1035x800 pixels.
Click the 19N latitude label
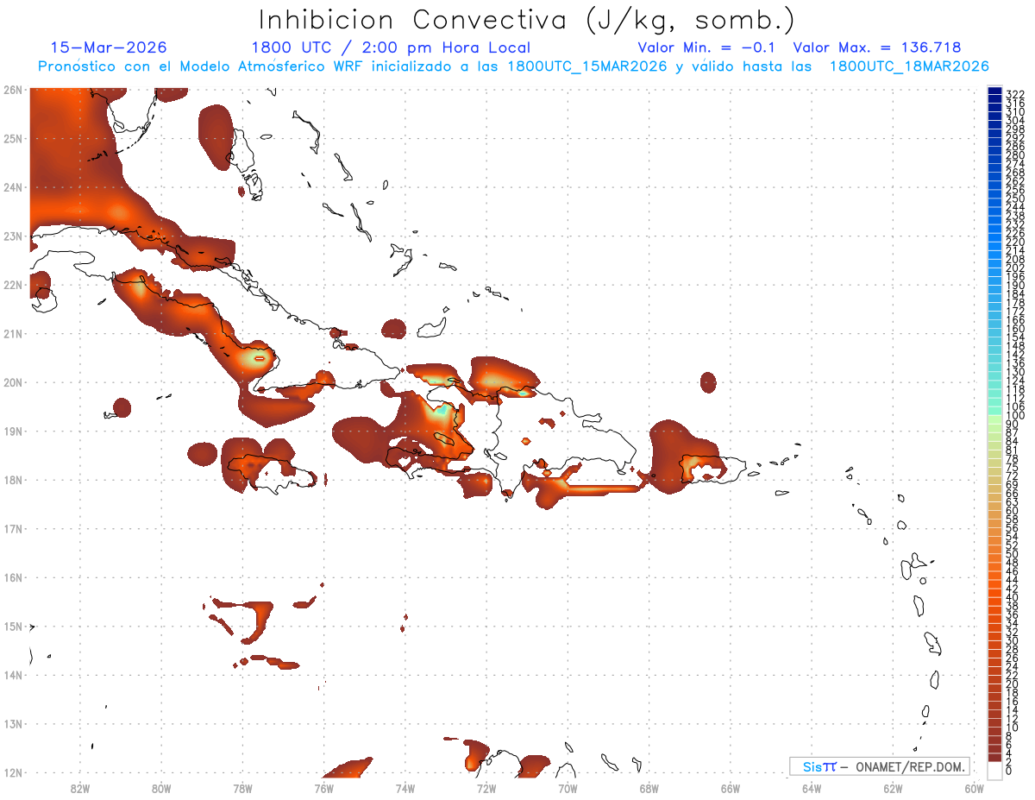(12, 431)
